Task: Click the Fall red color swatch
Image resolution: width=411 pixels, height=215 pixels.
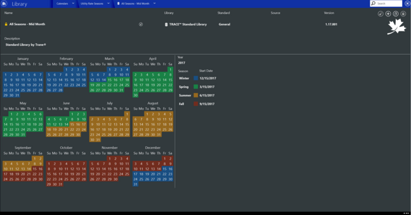Action: pos(196,104)
